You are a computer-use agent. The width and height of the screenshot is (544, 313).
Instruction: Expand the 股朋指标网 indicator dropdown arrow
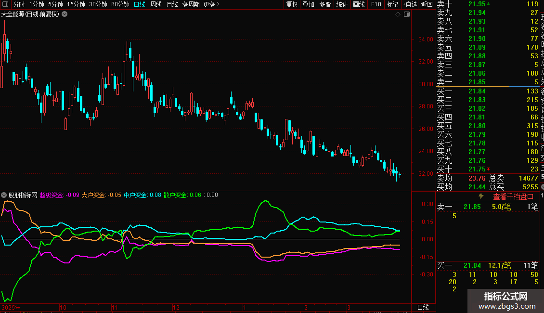4,195
